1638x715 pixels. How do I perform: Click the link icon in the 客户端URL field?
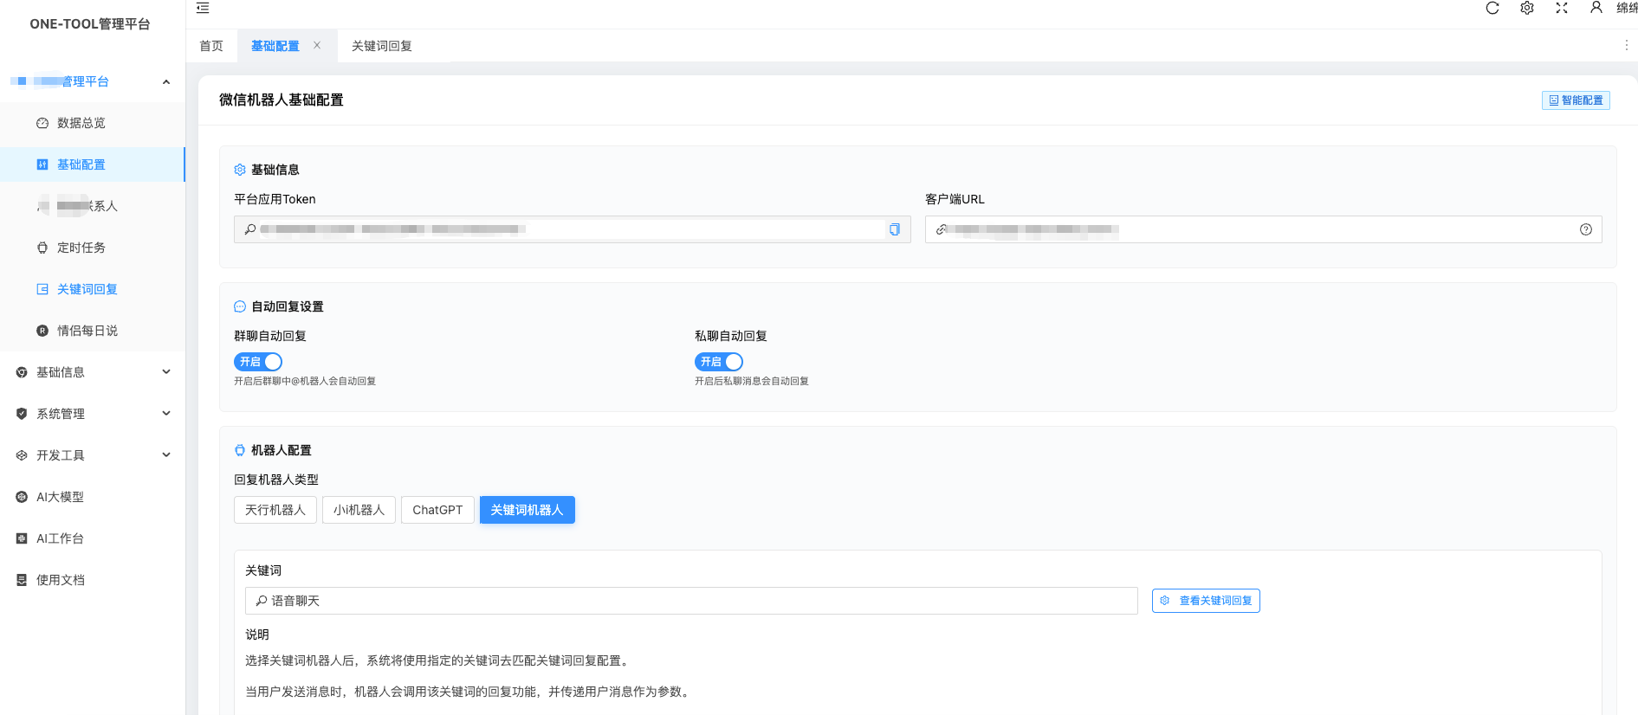point(942,229)
